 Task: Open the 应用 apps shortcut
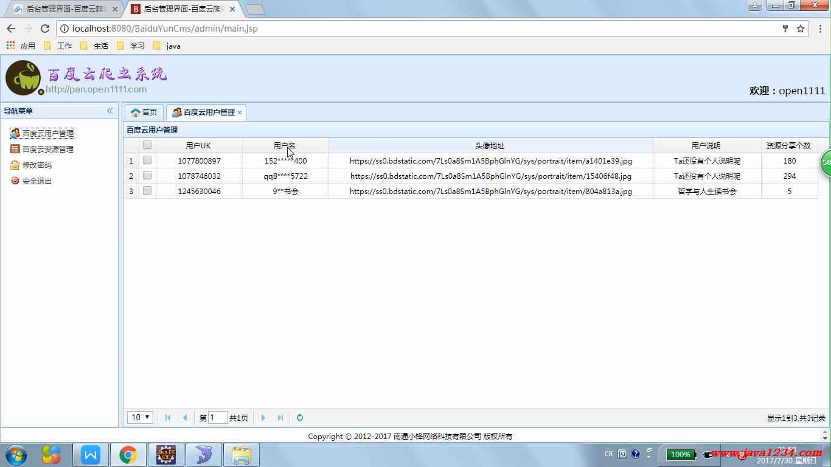click(x=21, y=46)
